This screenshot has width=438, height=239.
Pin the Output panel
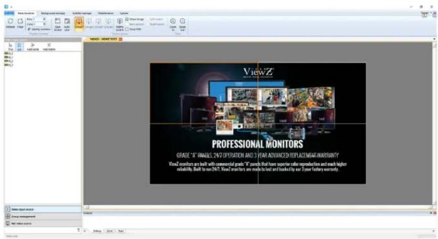point(431,213)
